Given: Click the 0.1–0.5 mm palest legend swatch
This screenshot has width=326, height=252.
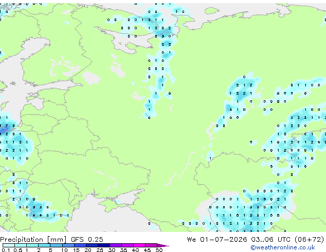Looking at the screenshot, I should tap(9, 245).
